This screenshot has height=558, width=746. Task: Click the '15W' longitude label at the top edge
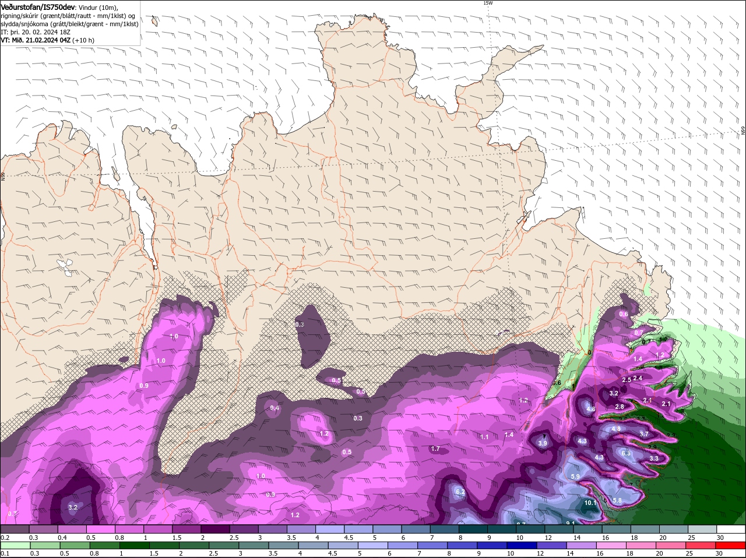click(x=488, y=3)
